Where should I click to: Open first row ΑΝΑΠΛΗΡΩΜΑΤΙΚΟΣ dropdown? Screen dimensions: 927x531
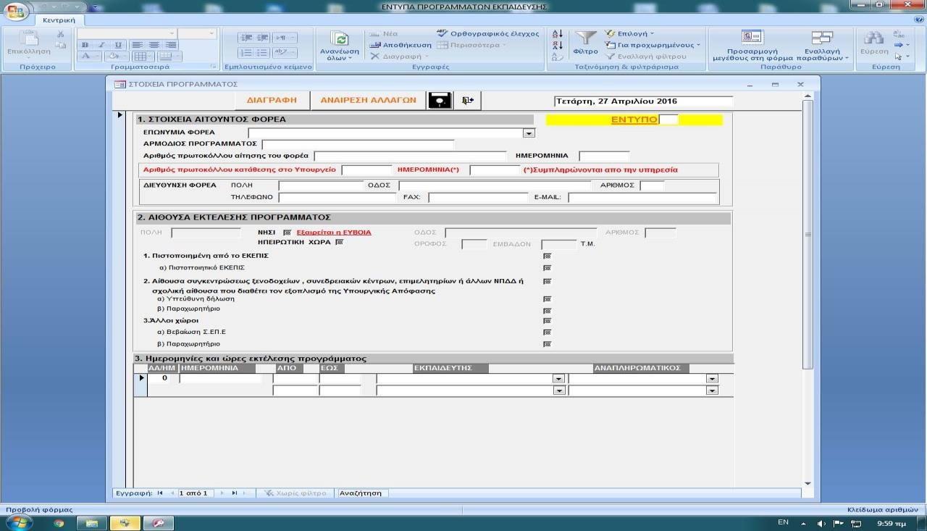point(713,378)
